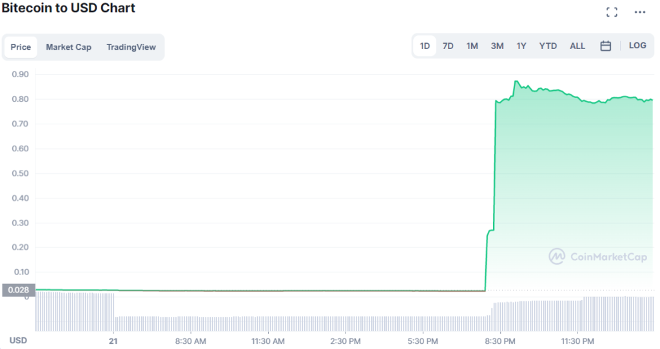Click the price peak near 0.87
660x349 pixels.
coord(516,81)
